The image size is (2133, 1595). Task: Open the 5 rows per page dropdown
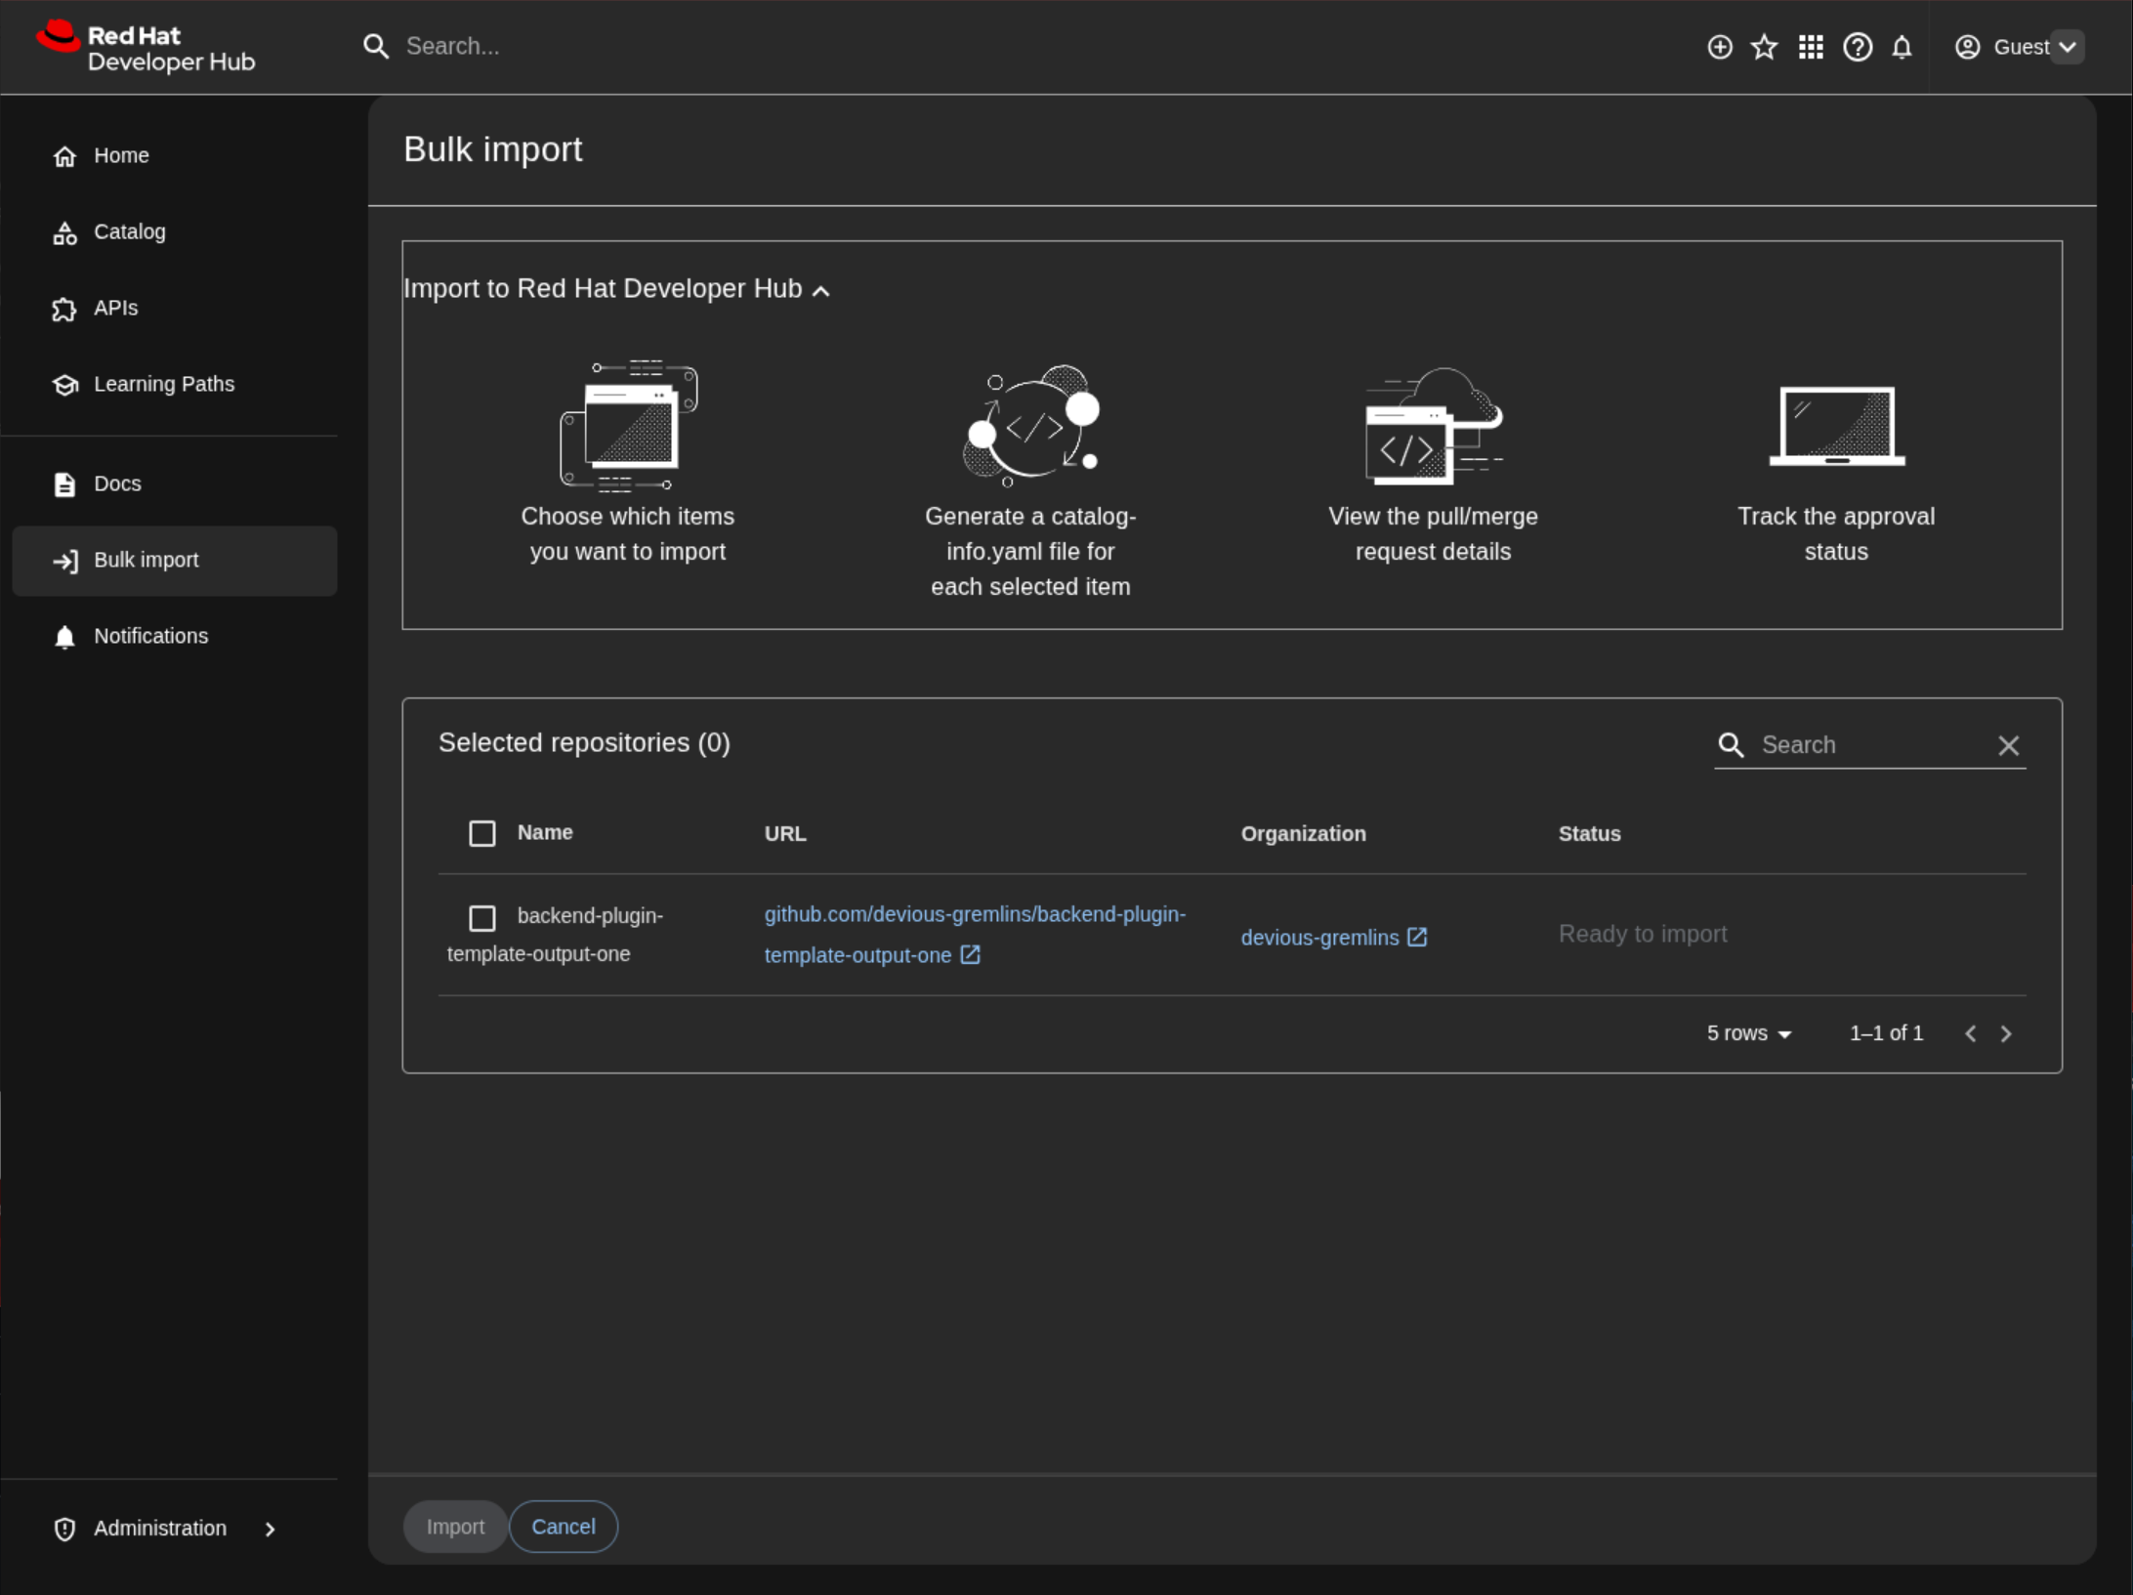tap(1748, 1033)
